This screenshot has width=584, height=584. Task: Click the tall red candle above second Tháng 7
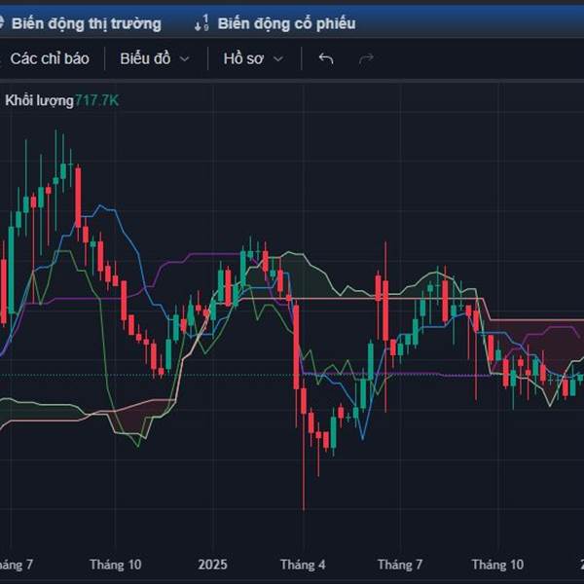point(384,311)
